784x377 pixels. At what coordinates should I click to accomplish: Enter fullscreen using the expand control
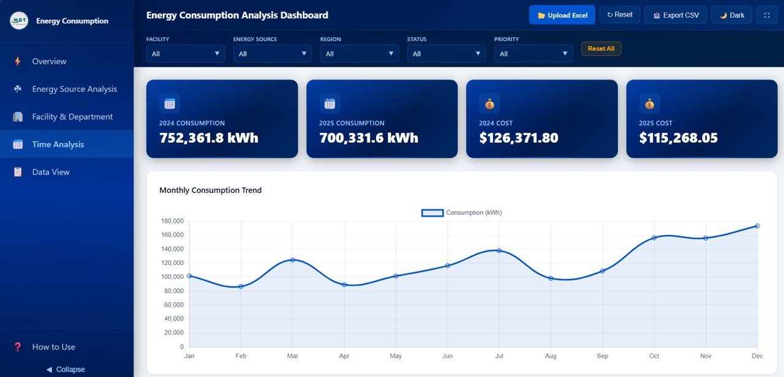767,14
